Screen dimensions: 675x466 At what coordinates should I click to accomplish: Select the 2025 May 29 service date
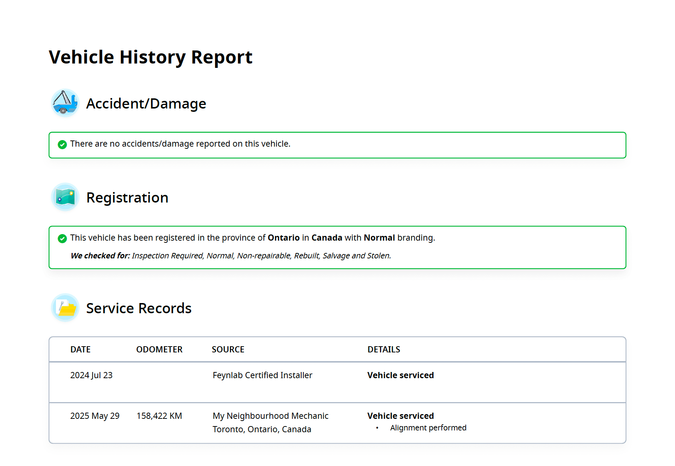click(95, 416)
